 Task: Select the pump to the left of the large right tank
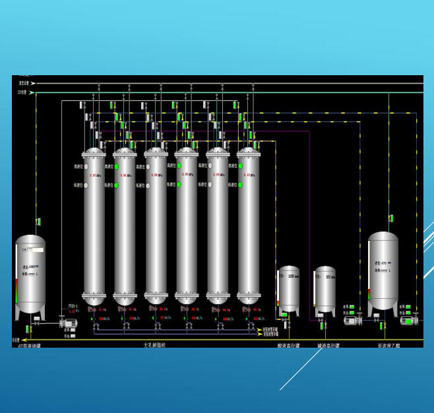tap(353, 320)
